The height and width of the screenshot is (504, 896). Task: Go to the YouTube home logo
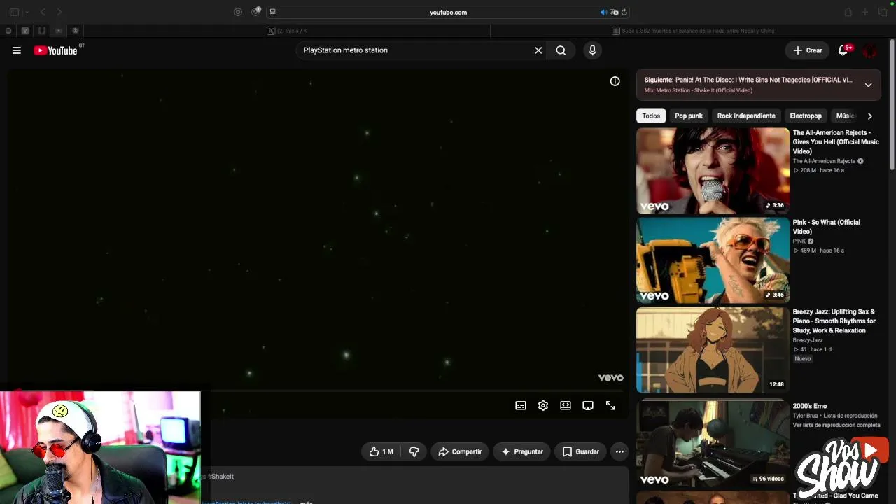[x=56, y=50]
